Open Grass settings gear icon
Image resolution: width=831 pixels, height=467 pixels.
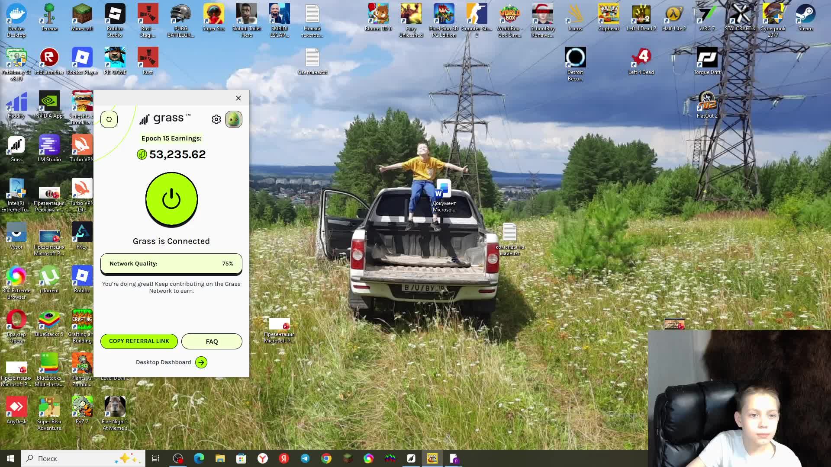click(216, 119)
